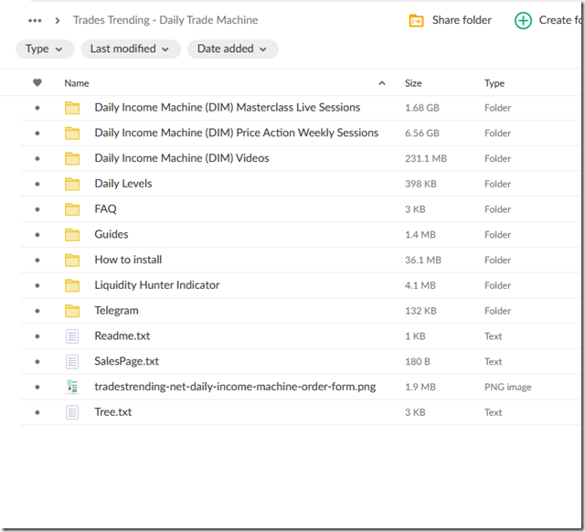
Task: Click the Readme.txt text file icon
Action: pyautogui.click(x=72, y=336)
